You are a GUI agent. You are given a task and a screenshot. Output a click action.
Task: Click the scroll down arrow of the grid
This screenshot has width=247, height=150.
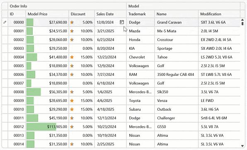click(242, 146)
